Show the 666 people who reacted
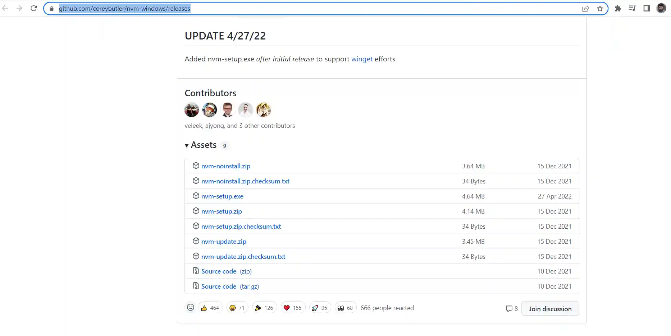The image size is (671, 336). click(x=387, y=308)
